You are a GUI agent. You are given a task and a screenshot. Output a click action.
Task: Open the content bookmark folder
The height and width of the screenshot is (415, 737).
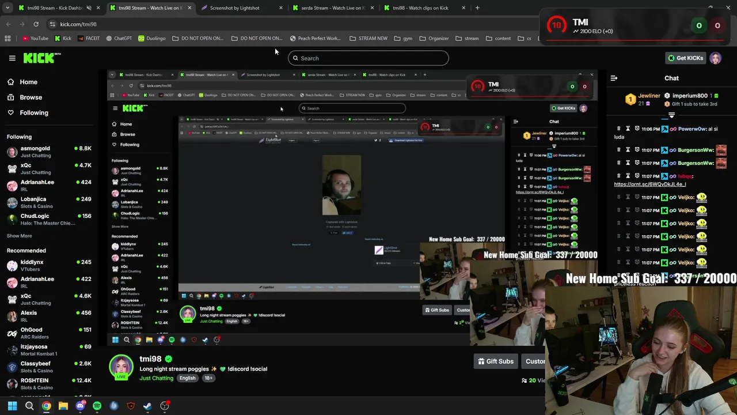pyautogui.click(x=498, y=39)
